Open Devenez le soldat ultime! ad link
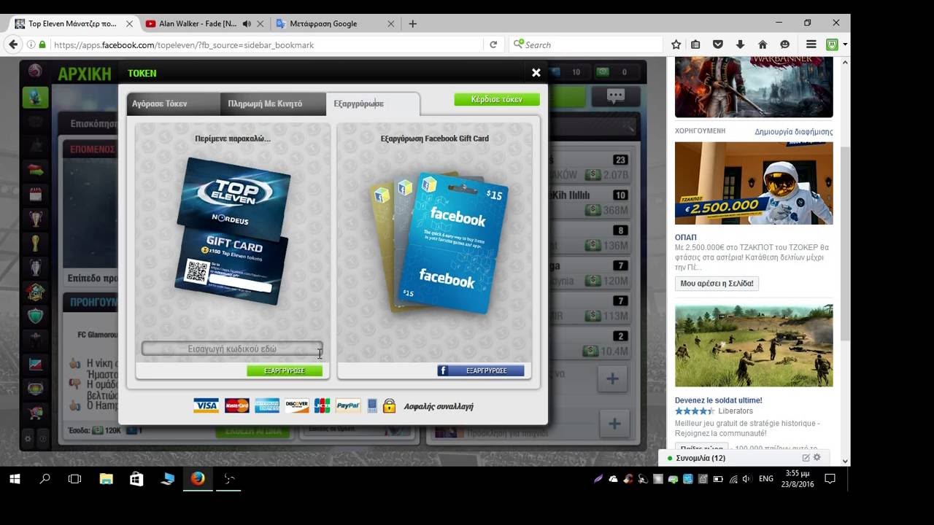This screenshot has width=934, height=525. [x=719, y=400]
